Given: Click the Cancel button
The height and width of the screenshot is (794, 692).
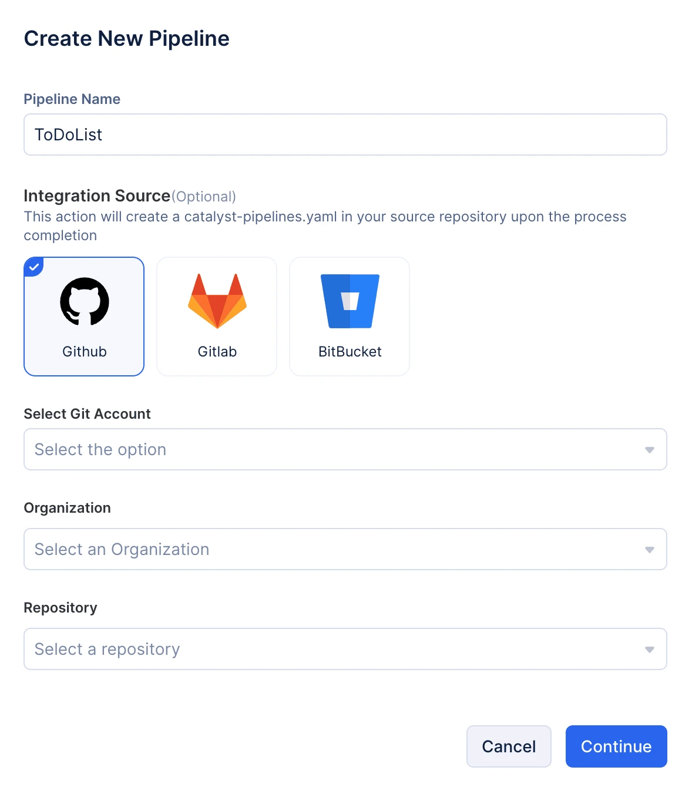Looking at the screenshot, I should pos(509,746).
